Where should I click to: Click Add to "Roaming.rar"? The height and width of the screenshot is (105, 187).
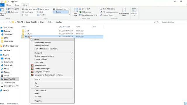click(43, 69)
